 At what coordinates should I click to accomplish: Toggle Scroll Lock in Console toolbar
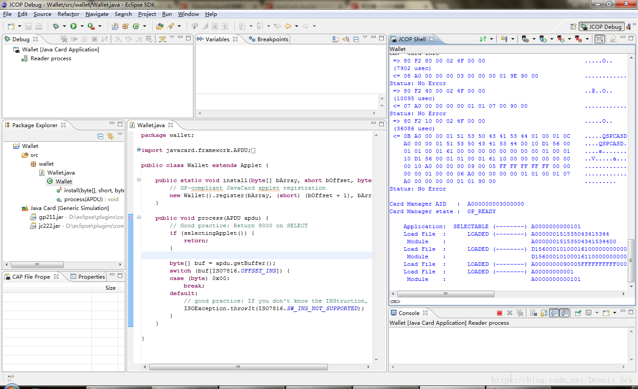(544, 313)
